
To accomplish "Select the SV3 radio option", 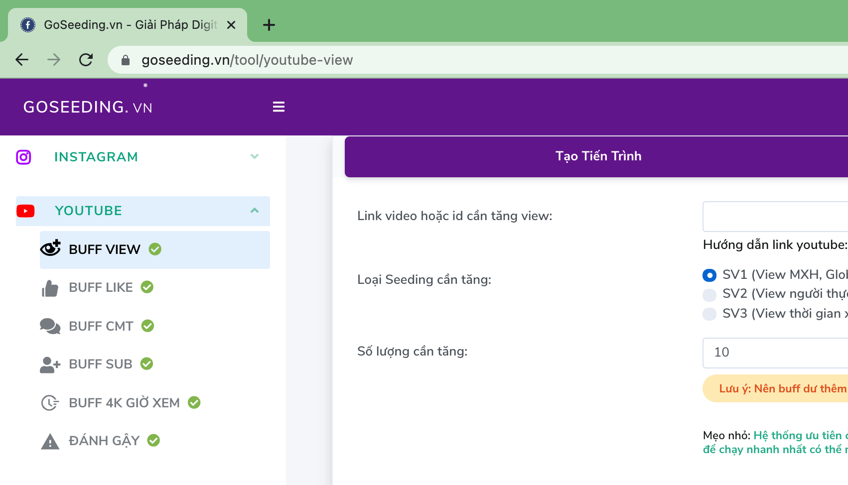I will pos(709,314).
